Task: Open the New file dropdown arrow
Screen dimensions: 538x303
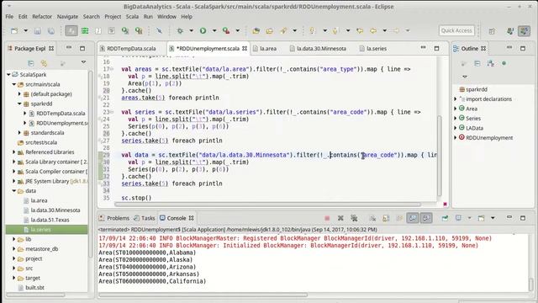Action: pyautogui.click(x=25, y=31)
